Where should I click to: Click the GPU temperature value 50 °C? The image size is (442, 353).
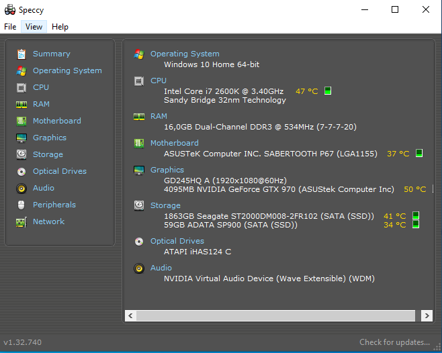[x=415, y=189]
